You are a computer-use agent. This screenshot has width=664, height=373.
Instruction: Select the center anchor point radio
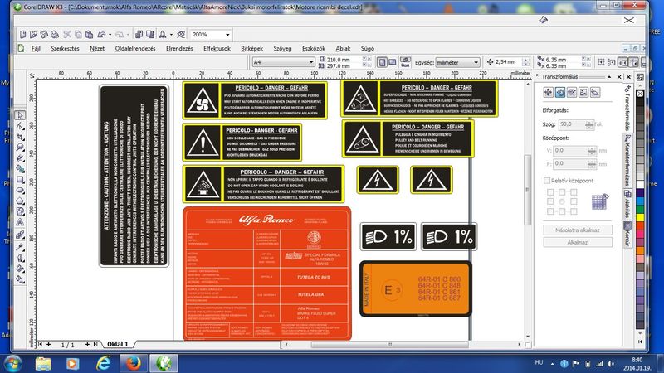pyautogui.click(x=562, y=201)
